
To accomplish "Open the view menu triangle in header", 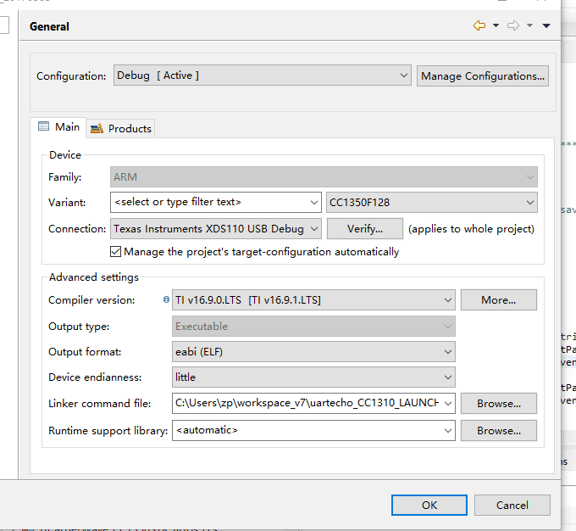I will [x=546, y=25].
